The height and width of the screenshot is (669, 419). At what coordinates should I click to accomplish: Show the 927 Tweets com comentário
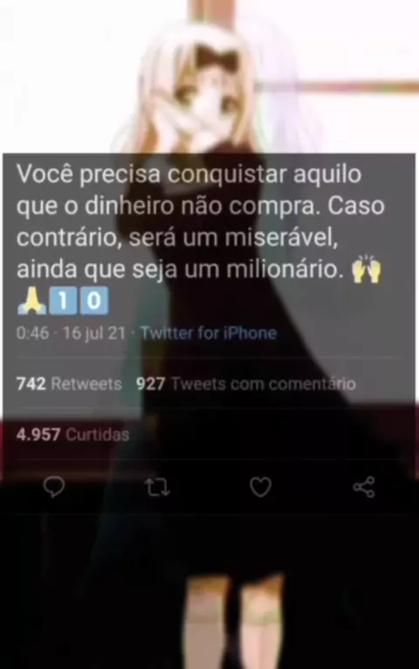246,384
